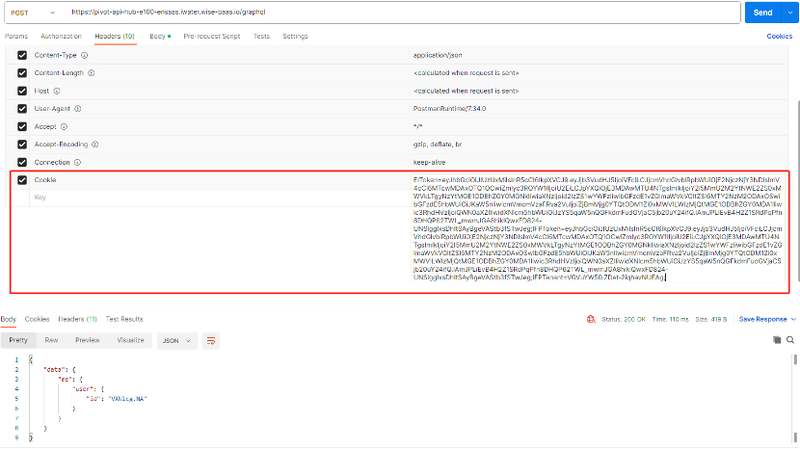
Task: Uncheck the Cookie header checkbox
Action: [22, 180]
